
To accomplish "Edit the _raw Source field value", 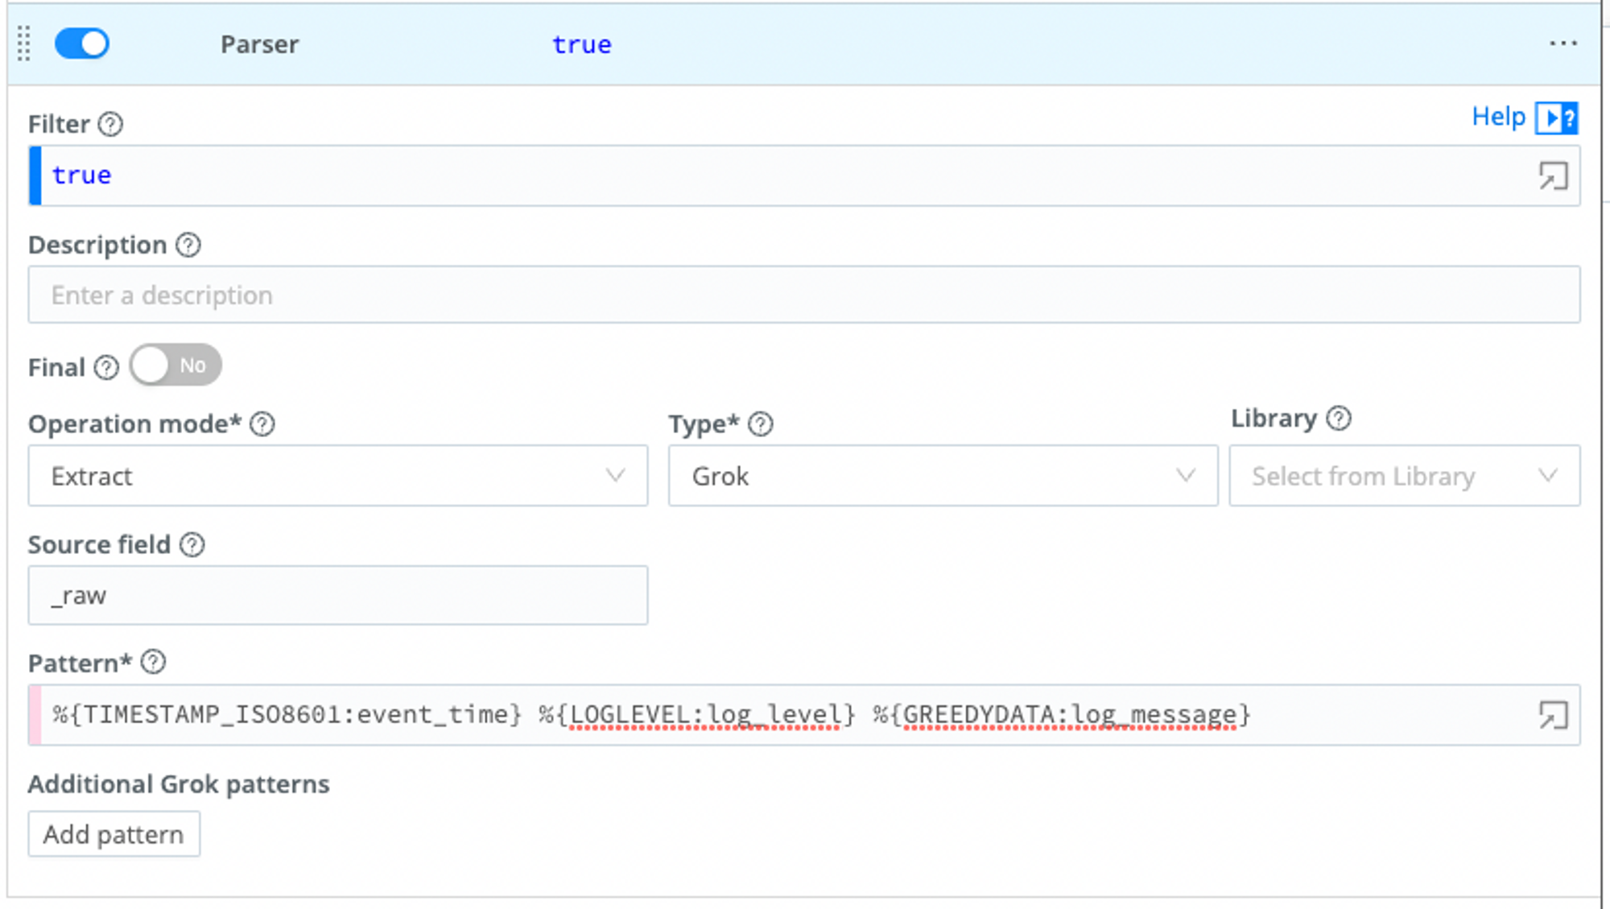I will tap(337, 596).
